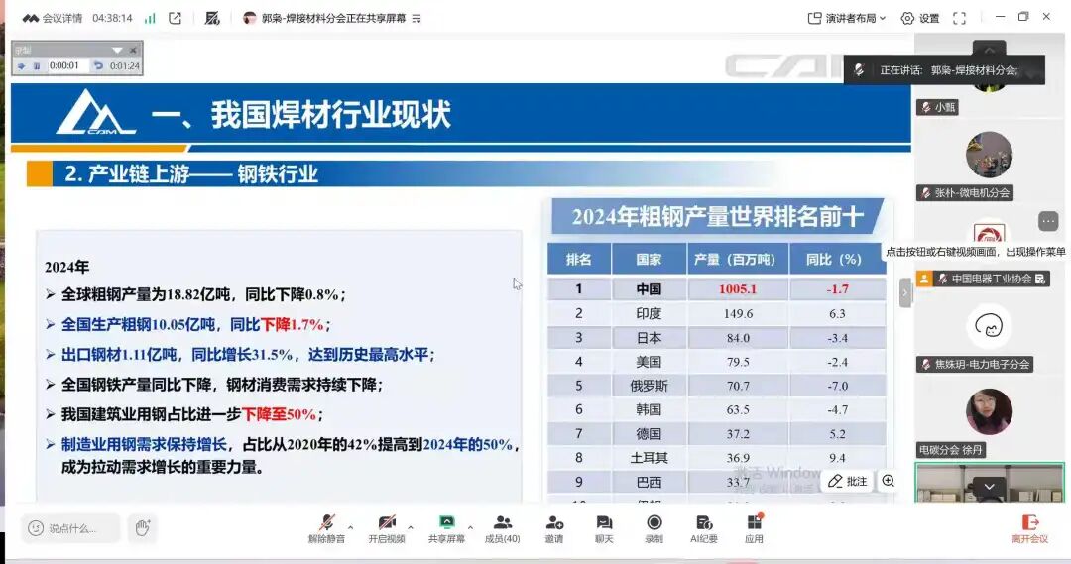The image size is (1071, 564).
Task: Turn on camera with 开启视频
Action: coord(387,528)
